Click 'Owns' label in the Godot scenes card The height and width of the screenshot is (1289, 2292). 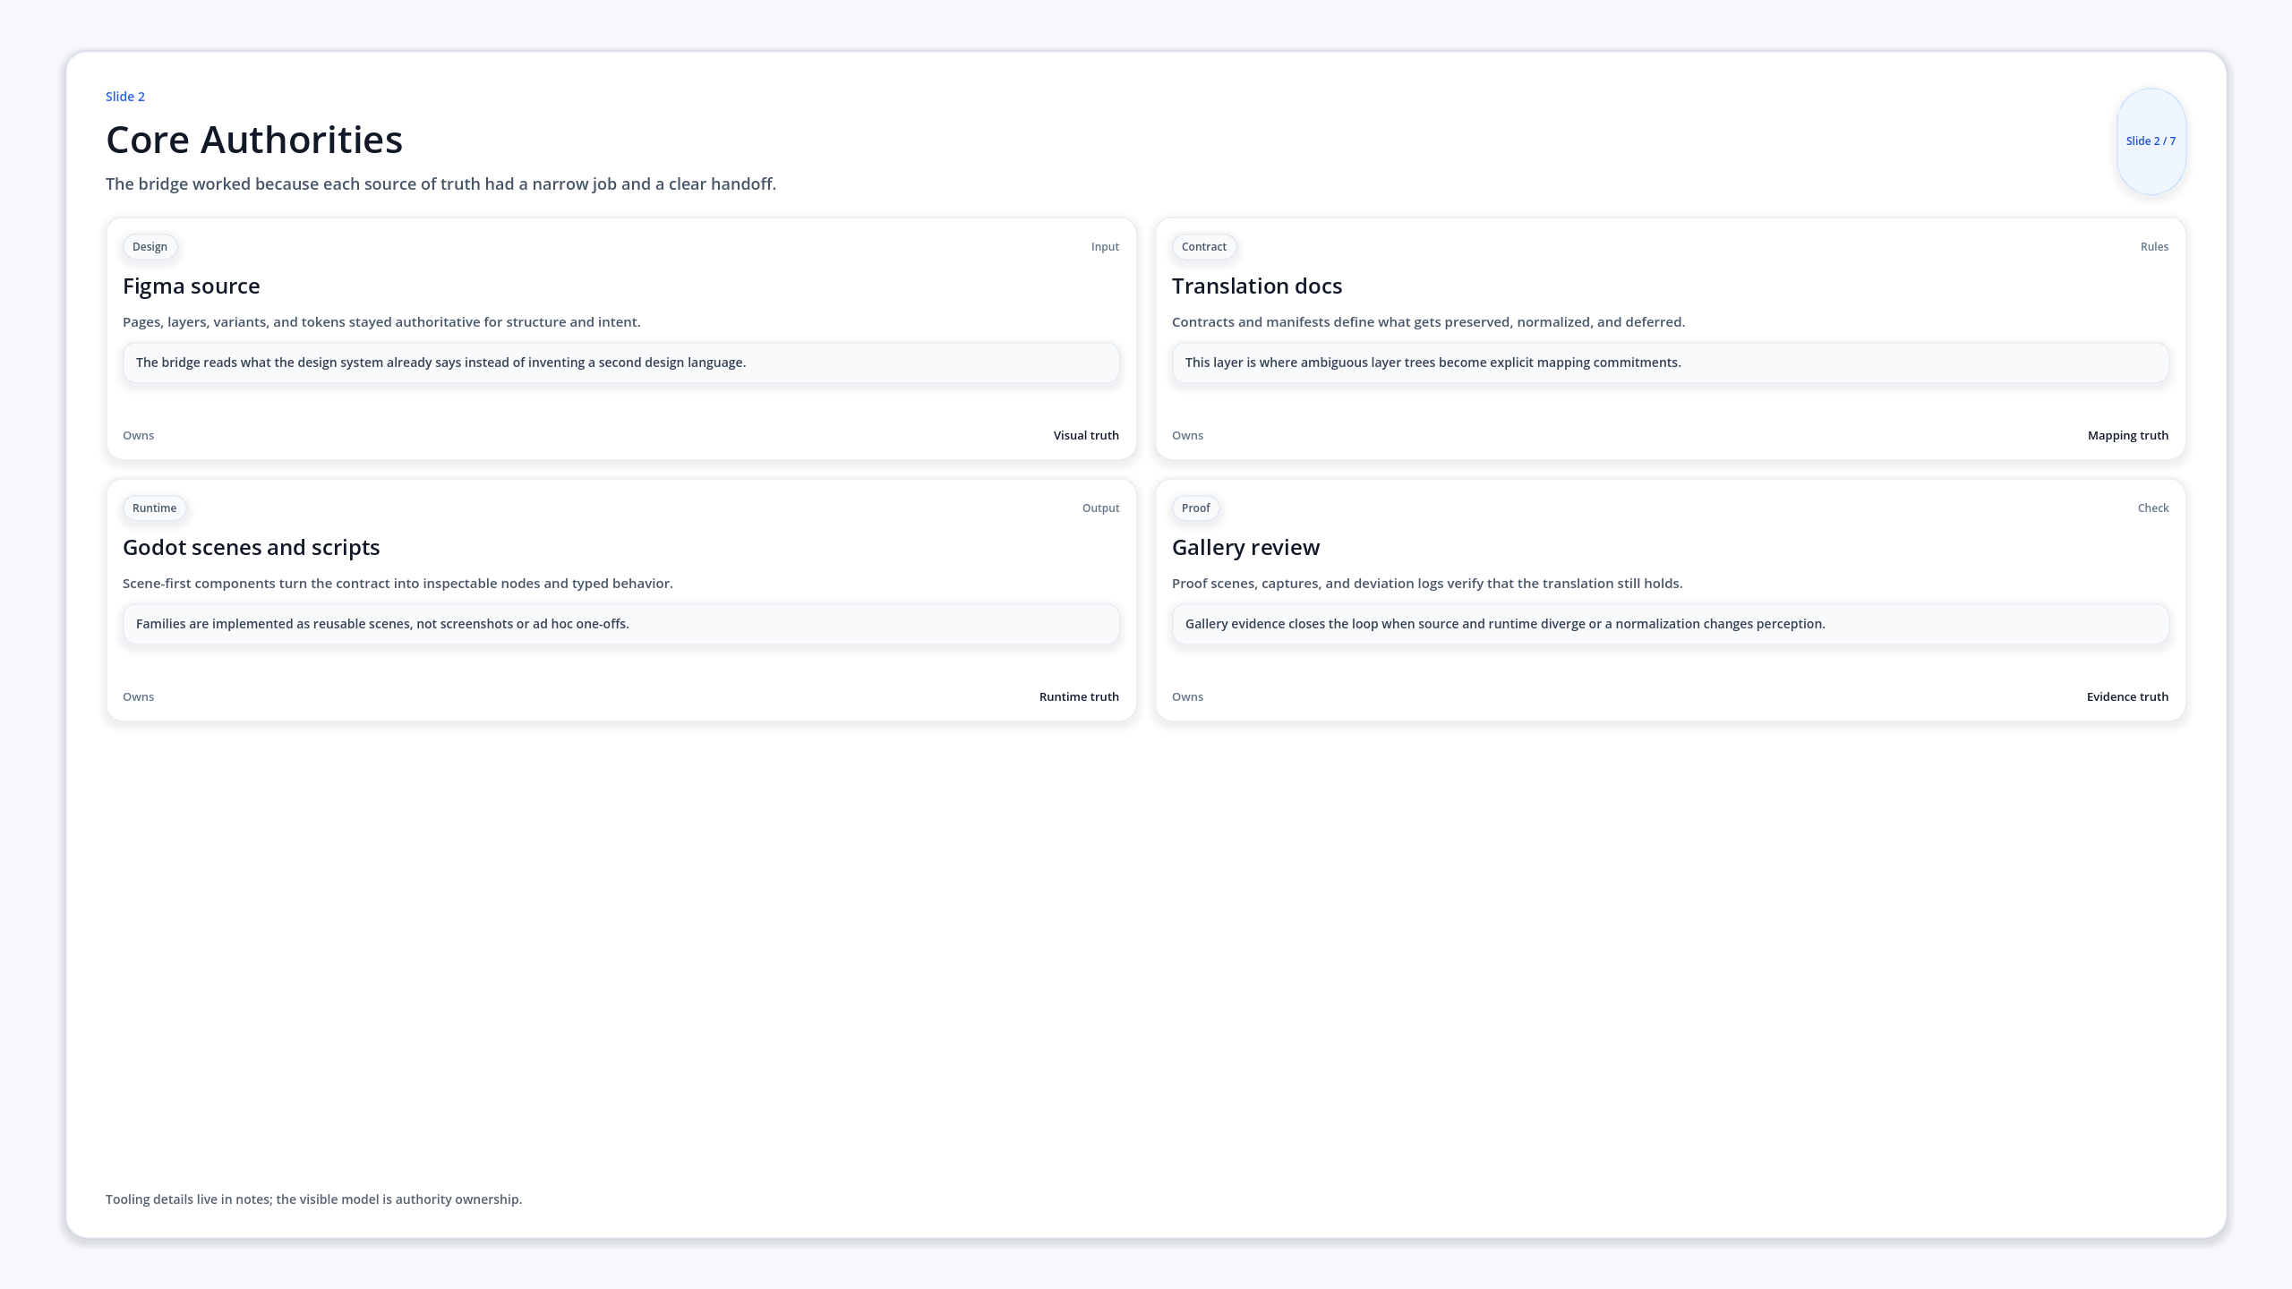coord(138,697)
